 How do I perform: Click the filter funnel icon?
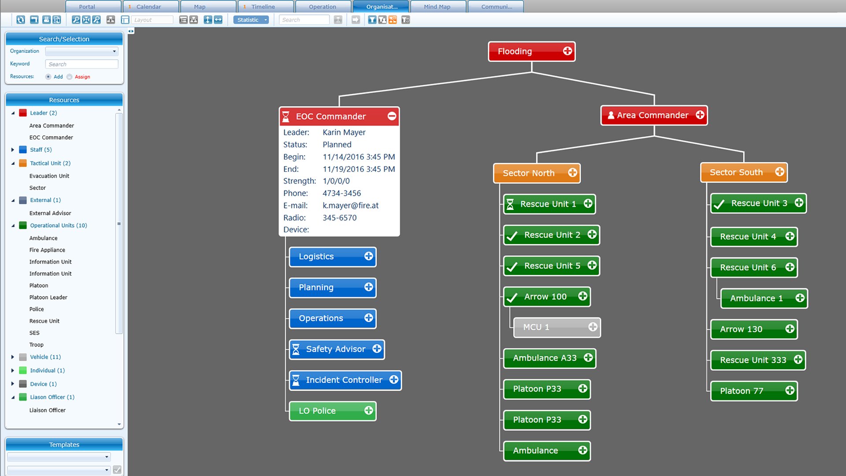coord(372,20)
